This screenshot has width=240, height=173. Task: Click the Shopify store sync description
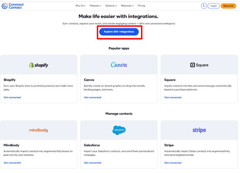click(x=38, y=88)
